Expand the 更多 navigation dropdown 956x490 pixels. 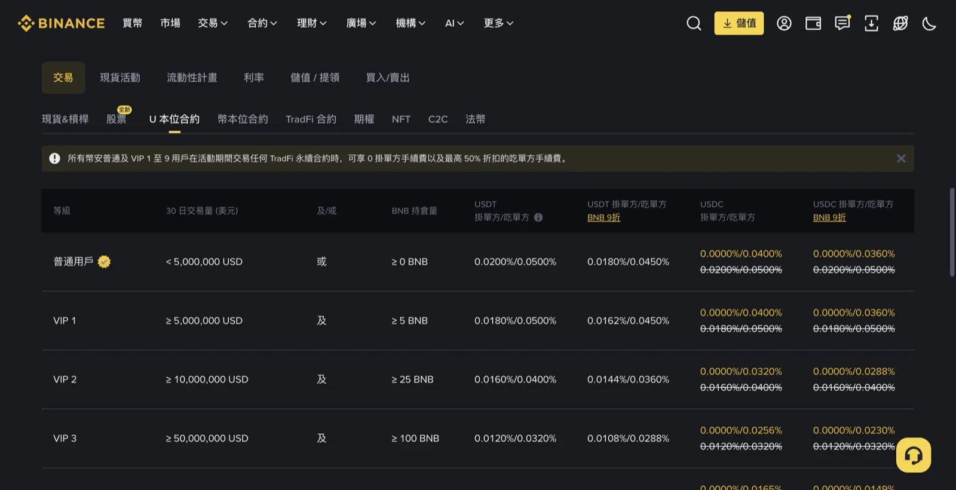499,23
